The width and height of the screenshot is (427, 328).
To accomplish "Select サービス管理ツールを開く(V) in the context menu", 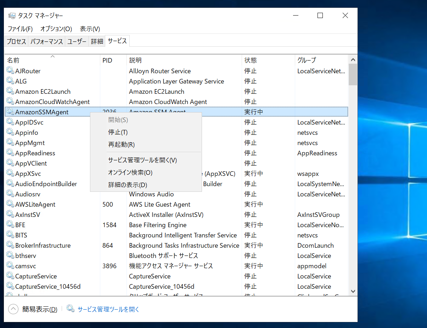I will (146, 160).
